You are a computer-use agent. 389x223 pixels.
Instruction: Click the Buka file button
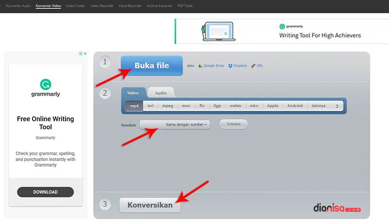coord(152,66)
